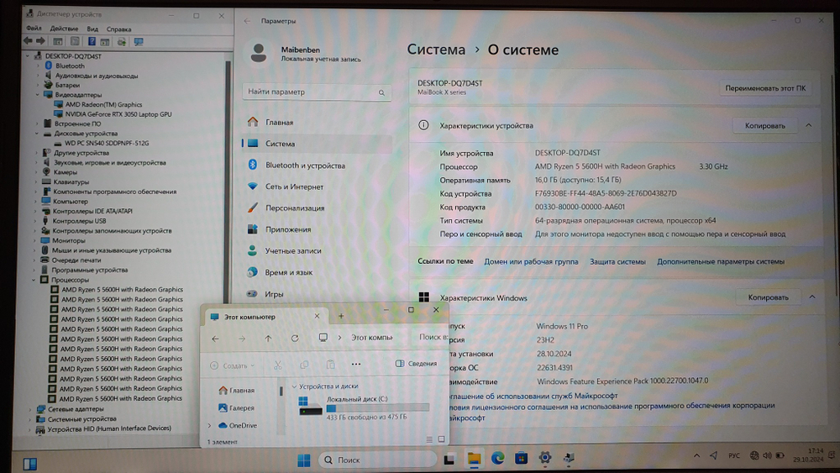Open the Файл menu in Device Manager

(34, 29)
